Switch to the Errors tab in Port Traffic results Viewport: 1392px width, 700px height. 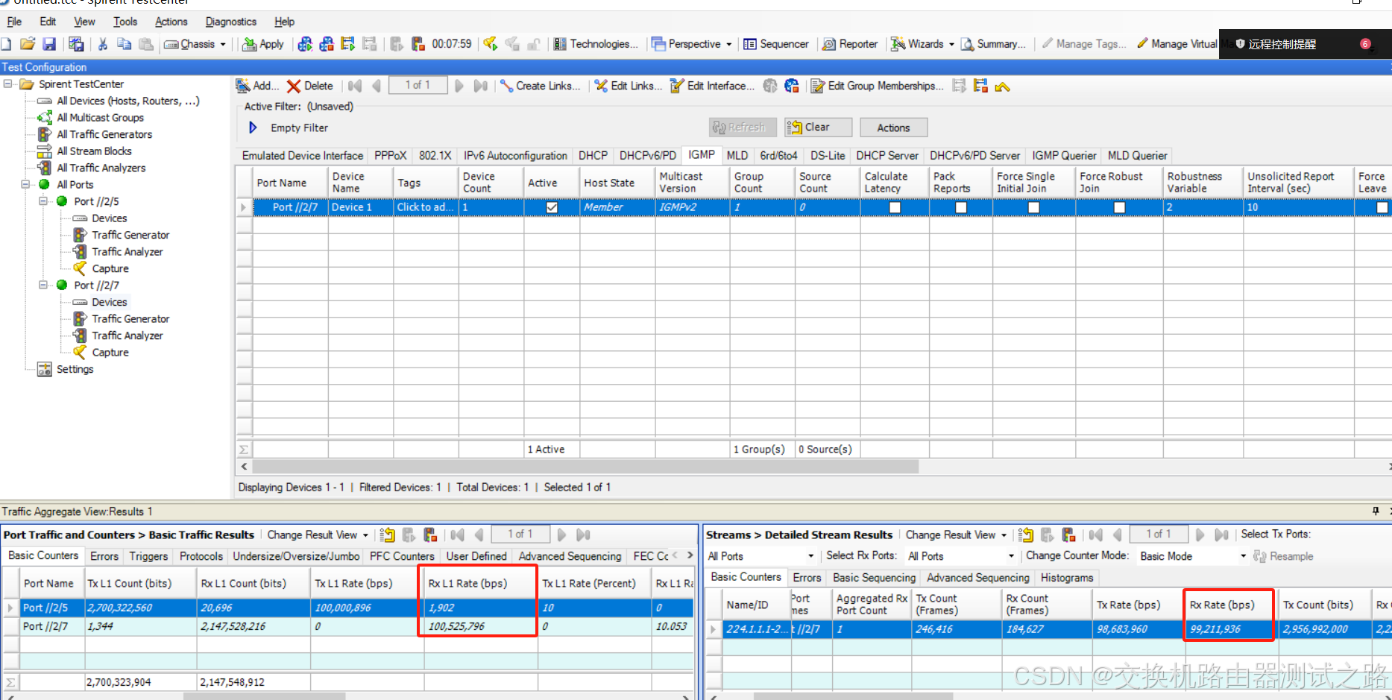coord(104,556)
